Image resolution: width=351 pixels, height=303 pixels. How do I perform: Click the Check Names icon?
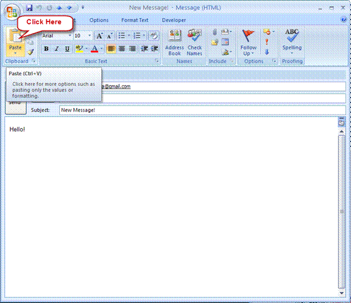click(x=194, y=42)
